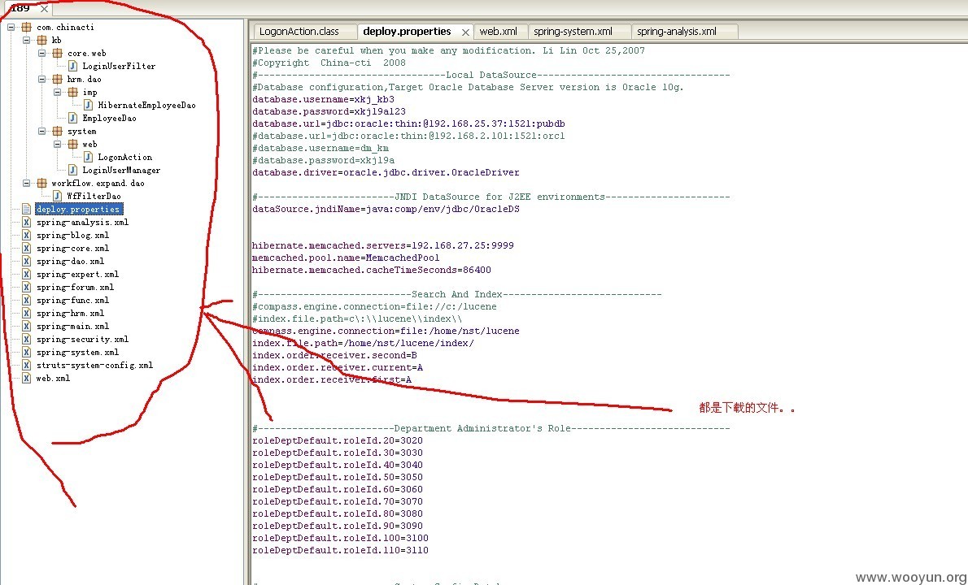Click the spring-forum.xml file icon
Screen dimensions: 968x585
tap(27, 288)
